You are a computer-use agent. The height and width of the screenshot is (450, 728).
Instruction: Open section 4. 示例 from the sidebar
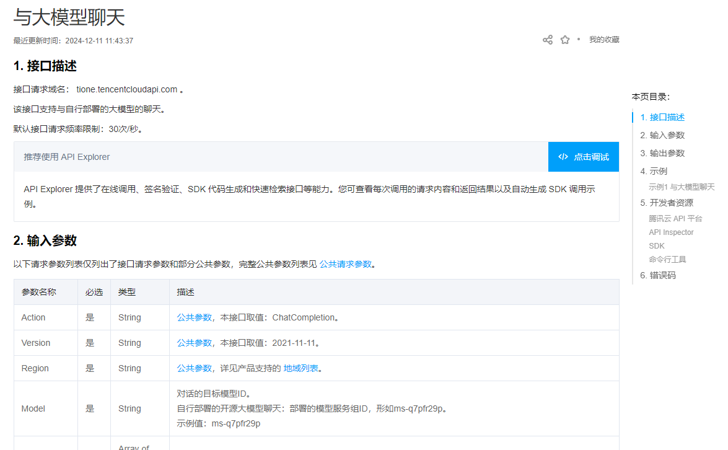tap(654, 171)
